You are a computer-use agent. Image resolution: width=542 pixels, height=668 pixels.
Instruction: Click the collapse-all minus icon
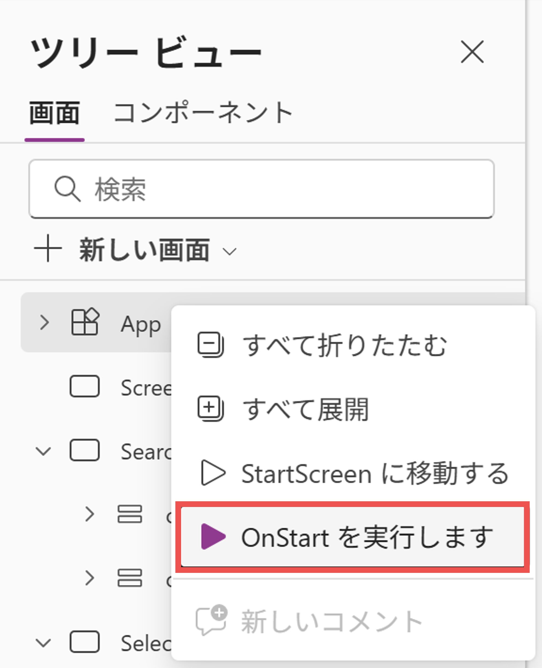coord(210,344)
